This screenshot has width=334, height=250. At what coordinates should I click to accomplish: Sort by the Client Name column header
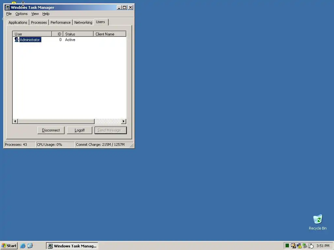pos(110,34)
